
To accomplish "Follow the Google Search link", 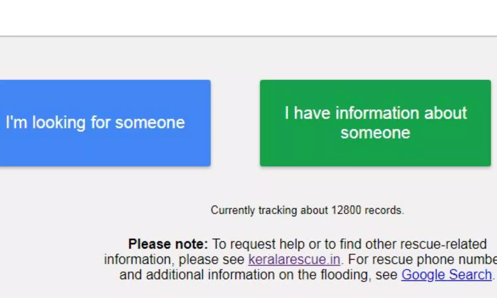I will [x=446, y=275].
